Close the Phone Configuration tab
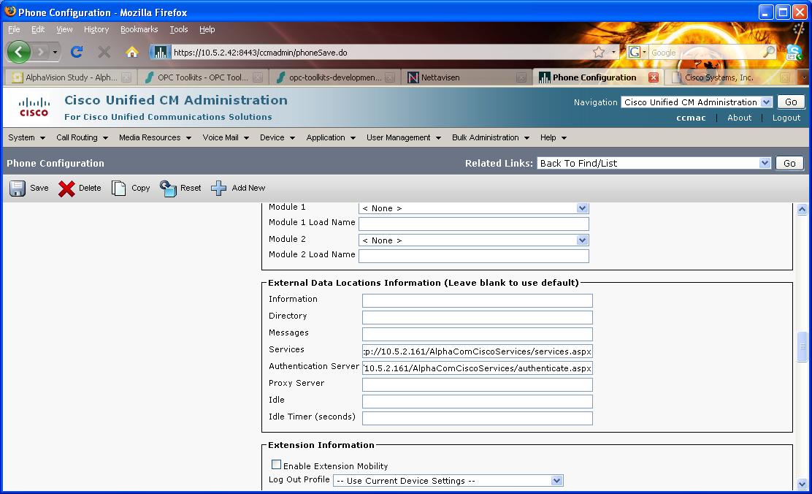812x494 pixels. (x=654, y=77)
